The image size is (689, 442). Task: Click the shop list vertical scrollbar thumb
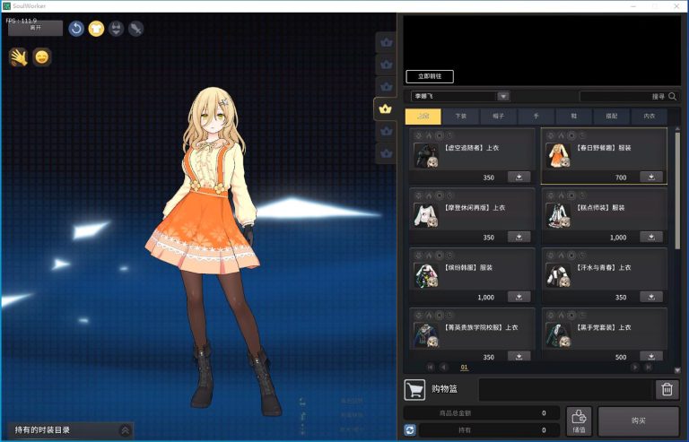coord(677,191)
